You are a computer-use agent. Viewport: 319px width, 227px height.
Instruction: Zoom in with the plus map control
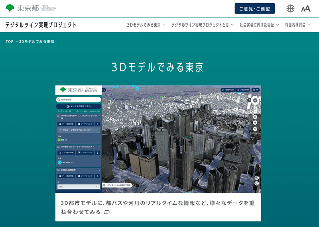click(255, 107)
